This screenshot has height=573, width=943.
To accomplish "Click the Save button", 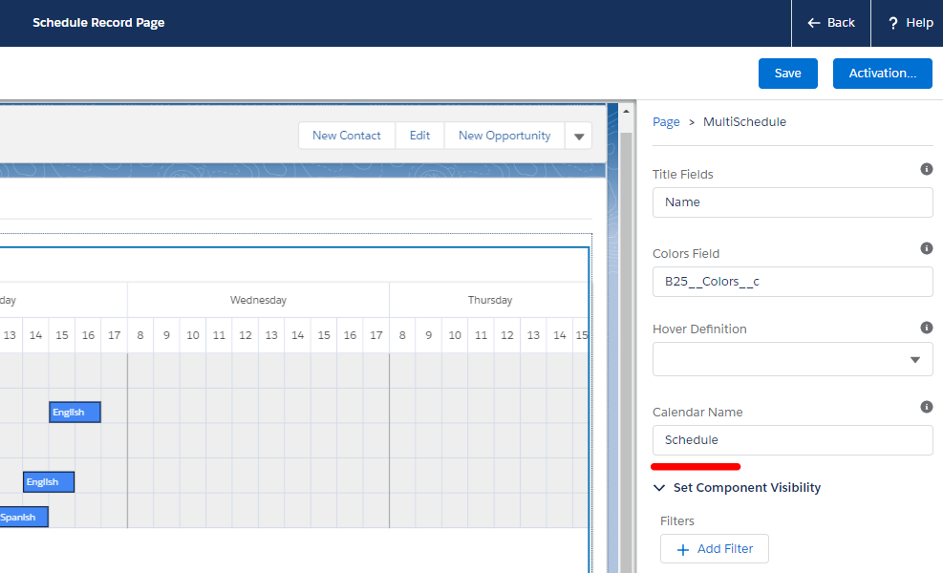I will click(787, 74).
